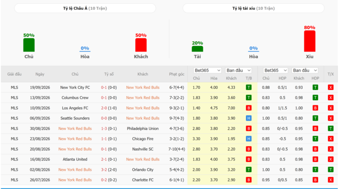Click the 0-2 score for Charlotte FC match
Viewport: 340px width, 189px height.
click(x=104, y=180)
